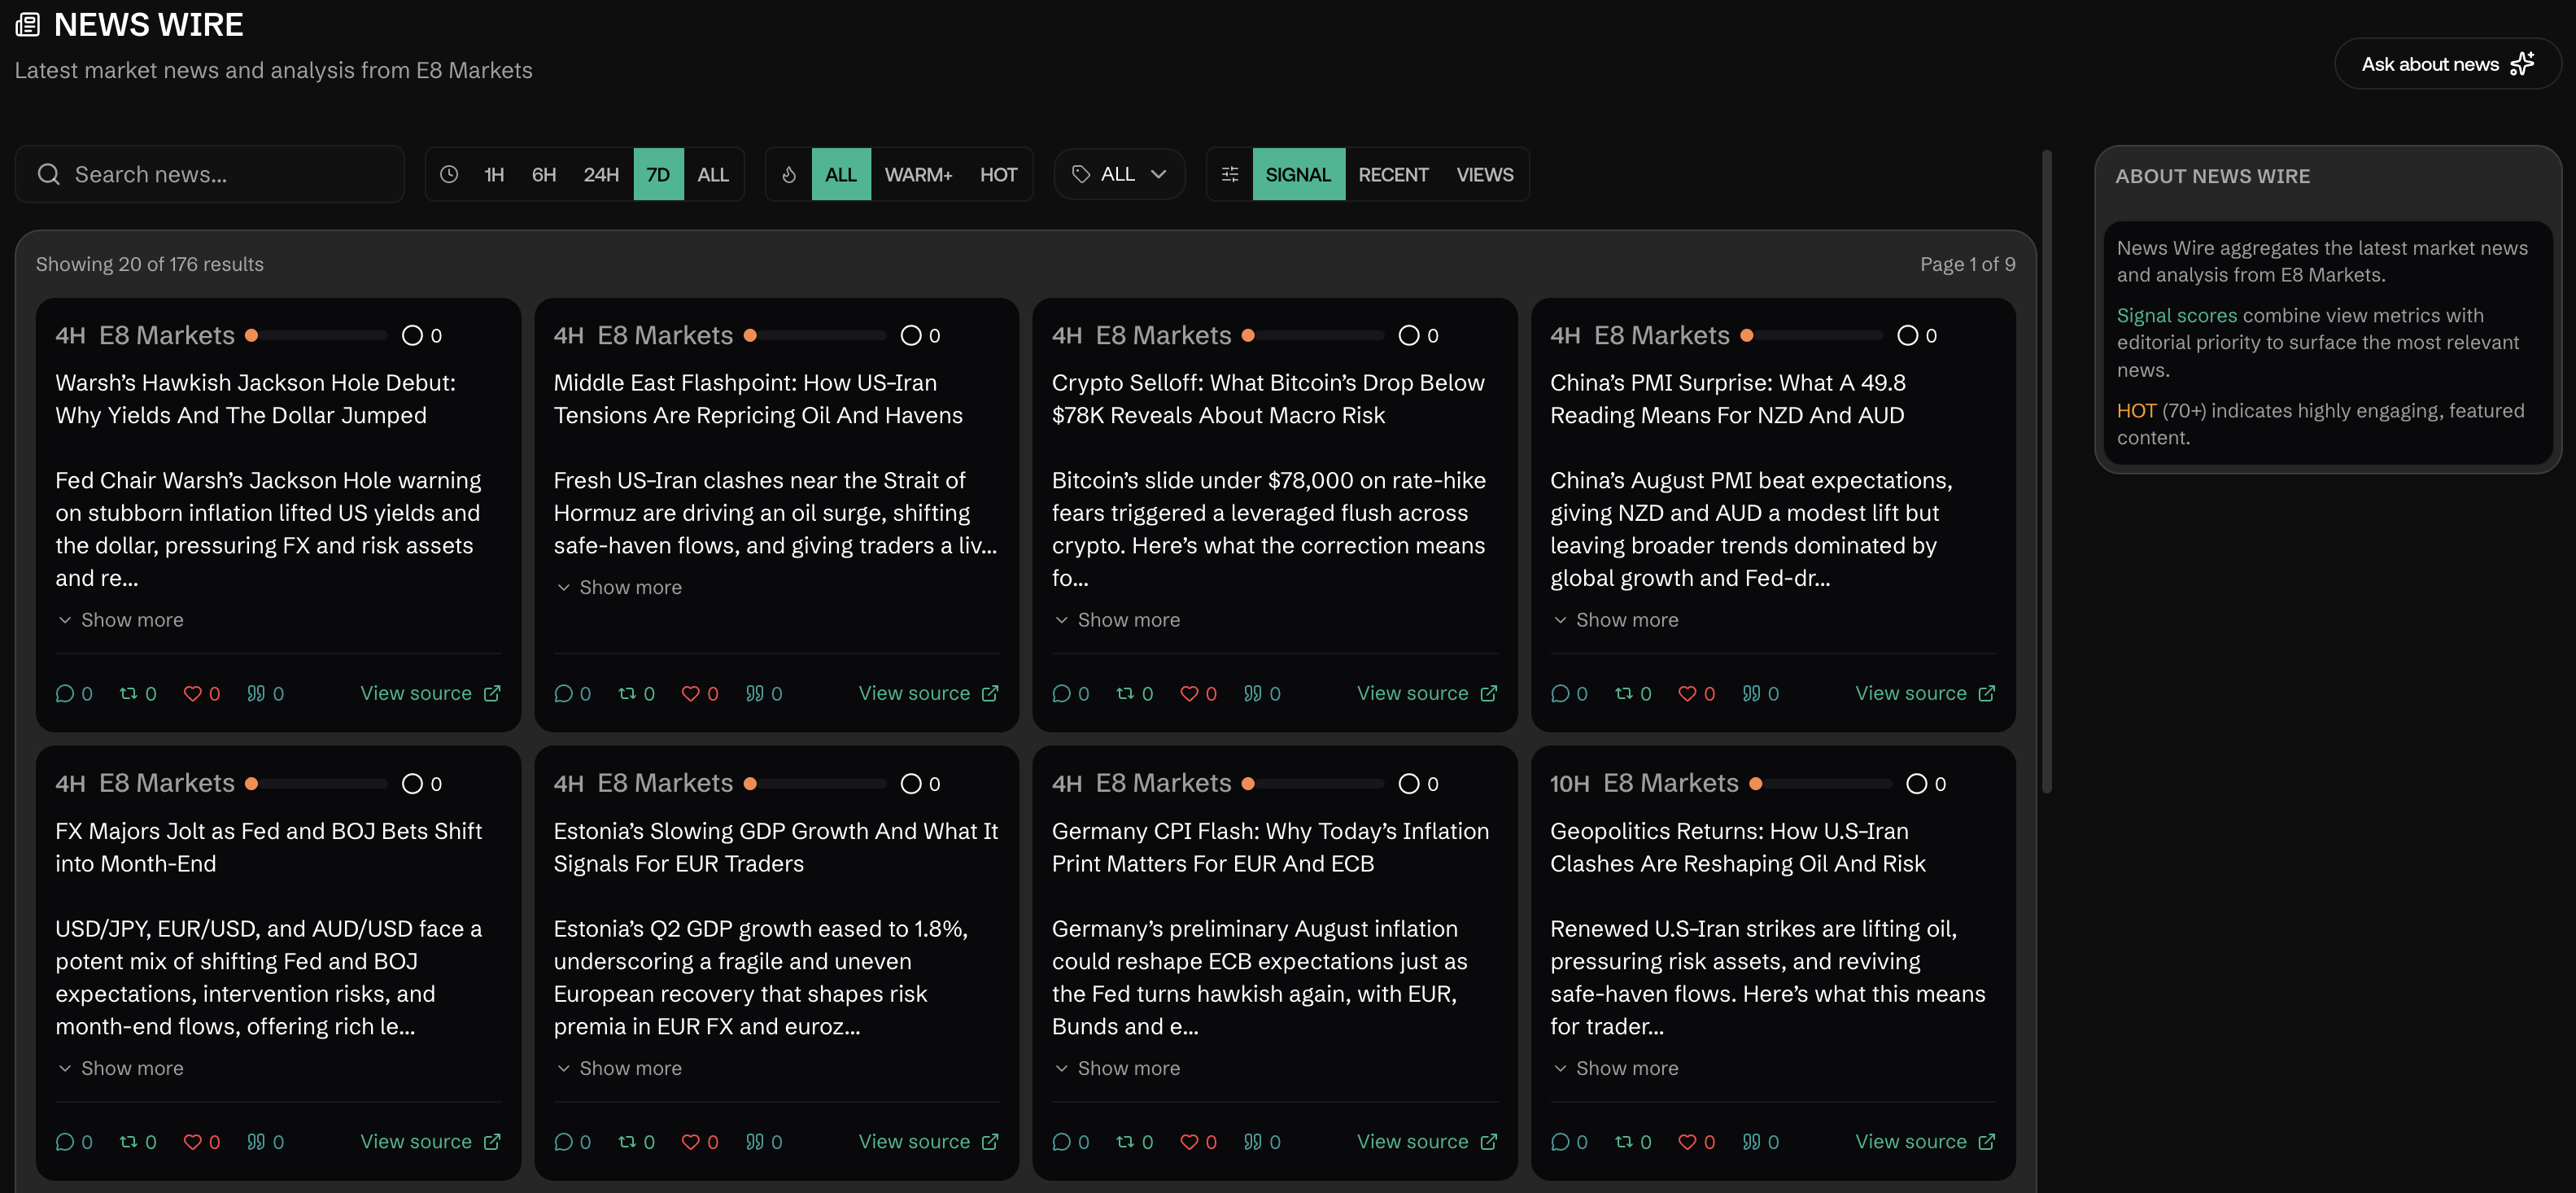Filter by WARM+ heat level
Viewport: 2576px width, 1193px height.
(918, 174)
